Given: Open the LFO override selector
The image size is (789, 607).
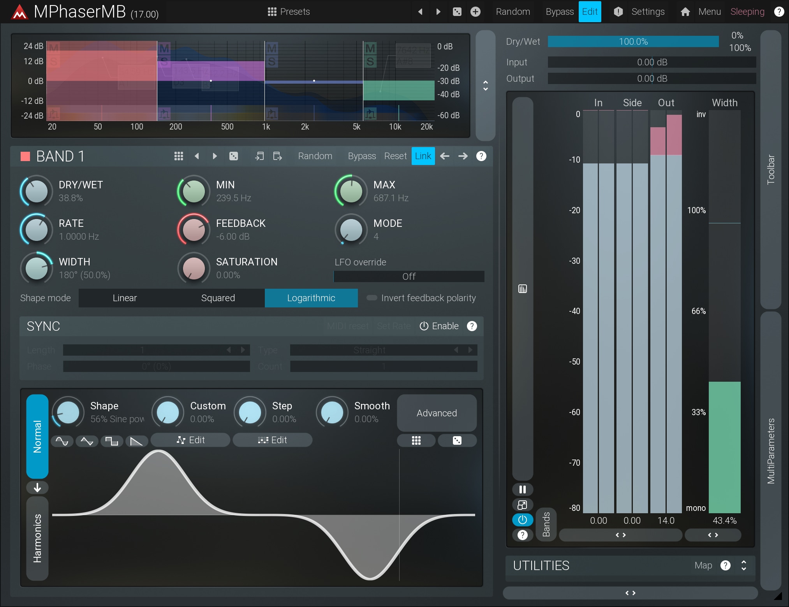Looking at the screenshot, I should click(x=409, y=276).
